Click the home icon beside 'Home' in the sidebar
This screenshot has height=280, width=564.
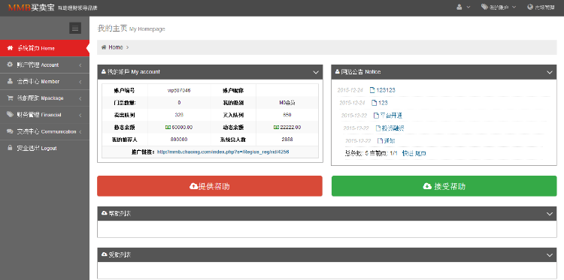[x=10, y=48]
